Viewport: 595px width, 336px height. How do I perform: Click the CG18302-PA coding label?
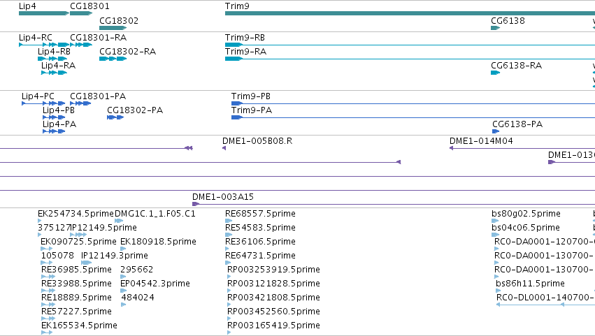(135, 110)
